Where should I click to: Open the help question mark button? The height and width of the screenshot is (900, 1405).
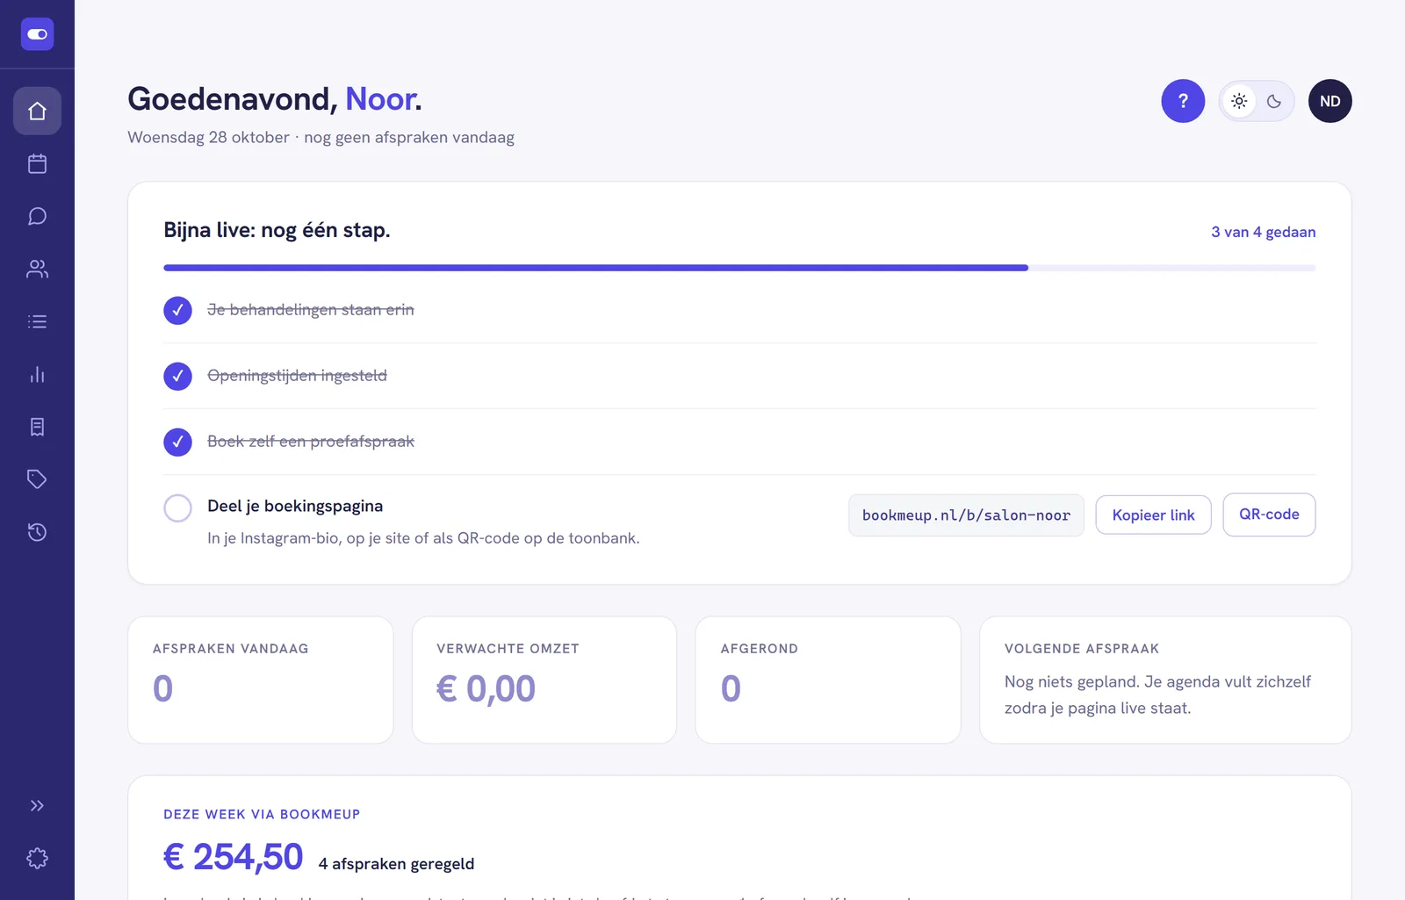(x=1183, y=101)
